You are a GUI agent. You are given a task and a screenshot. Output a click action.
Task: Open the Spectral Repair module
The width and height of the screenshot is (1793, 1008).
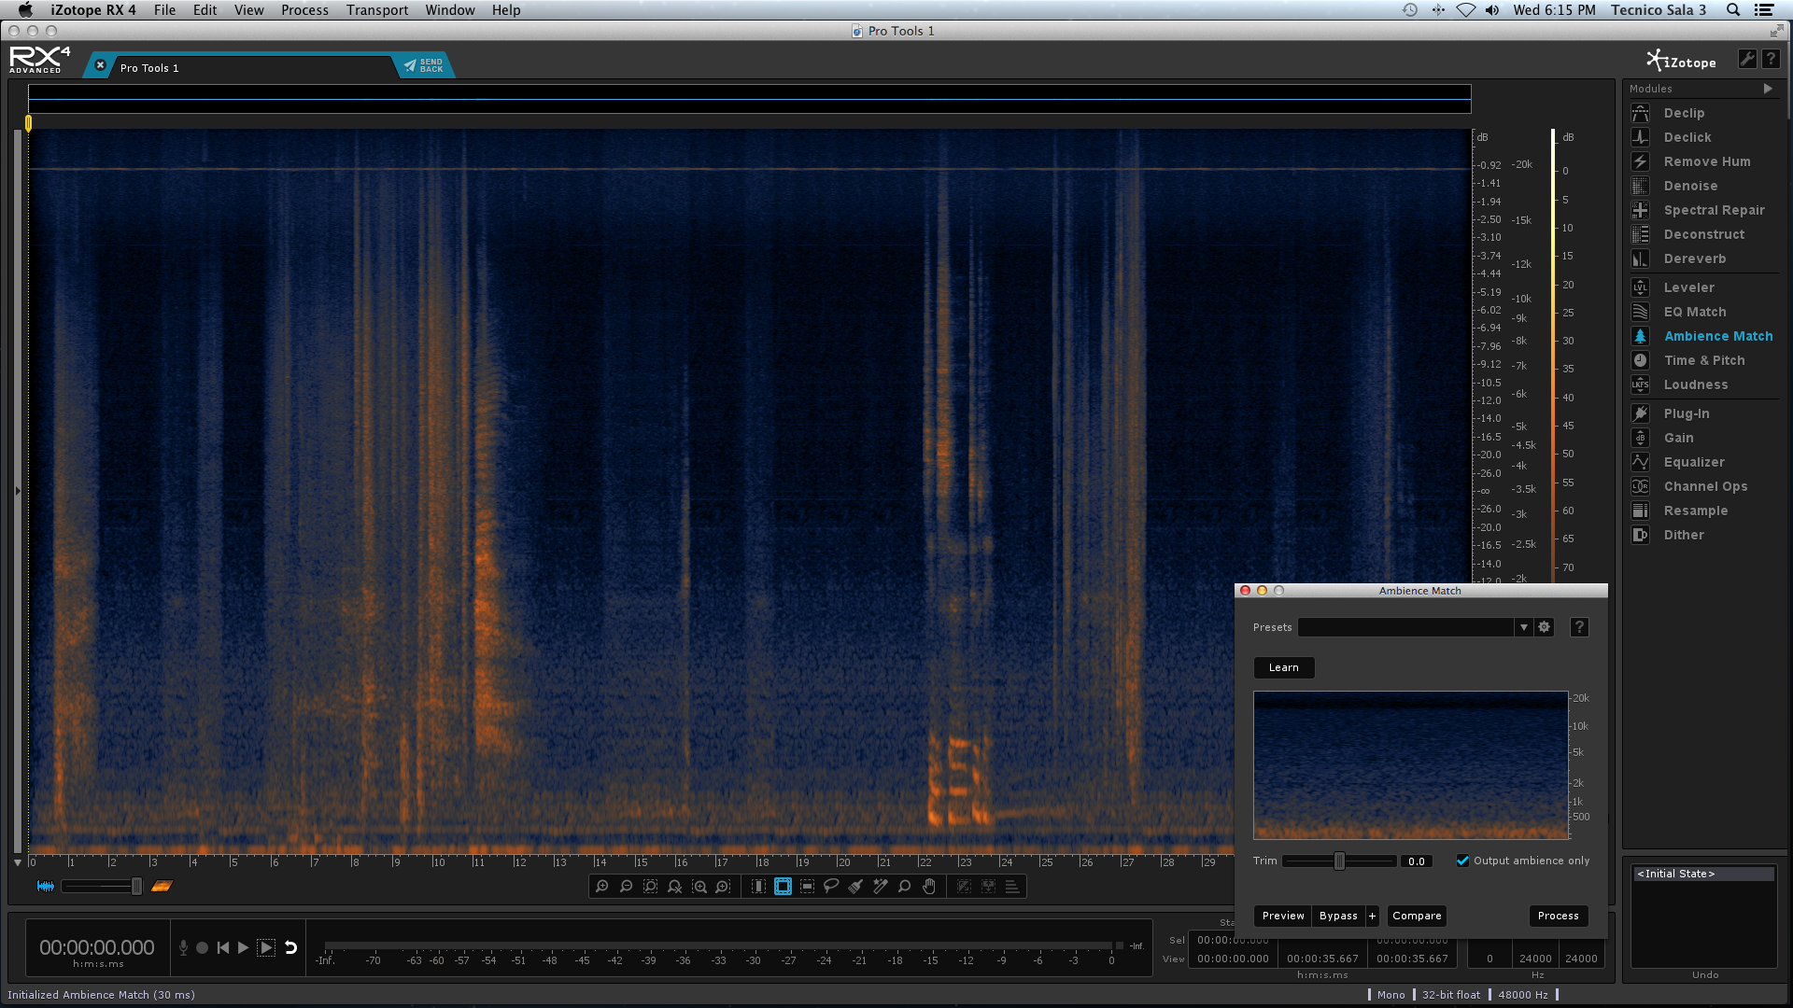[1714, 210]
